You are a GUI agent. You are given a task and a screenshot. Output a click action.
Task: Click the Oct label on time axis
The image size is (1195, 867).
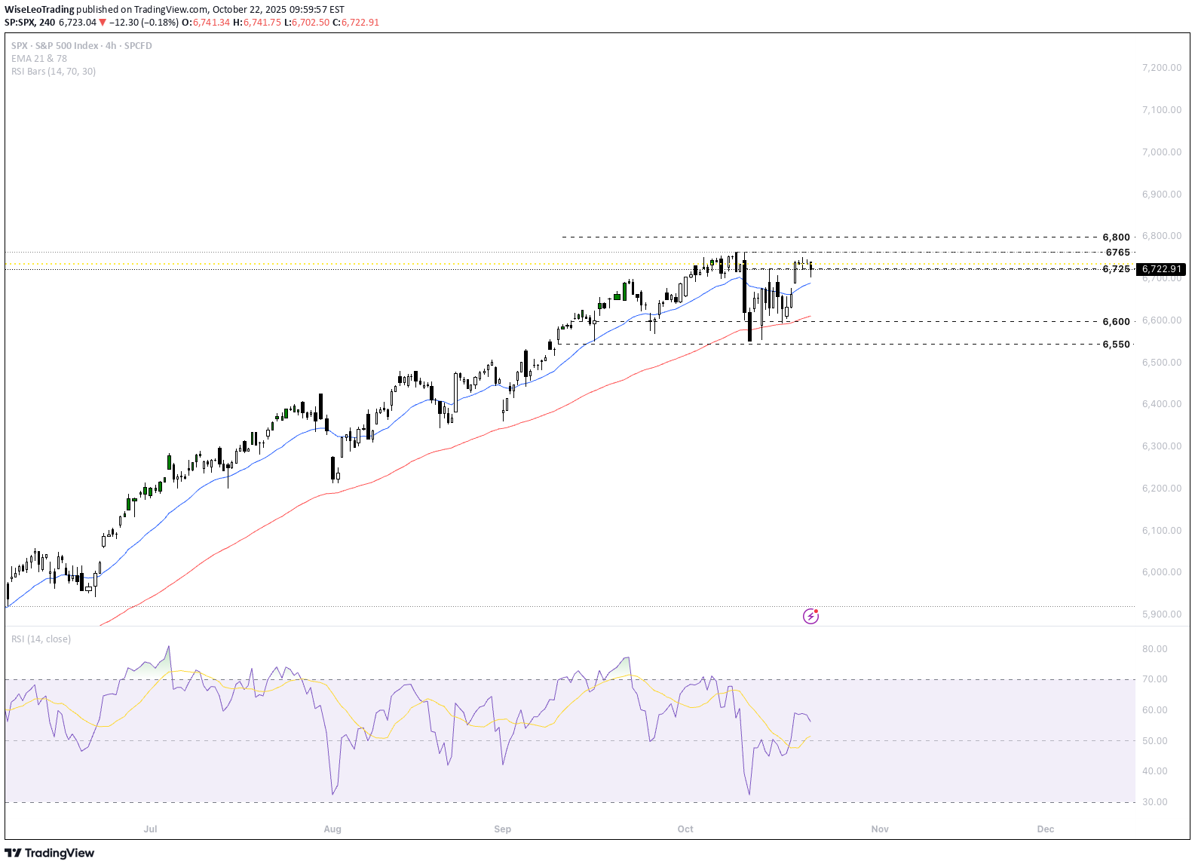[x=685, y=829]
